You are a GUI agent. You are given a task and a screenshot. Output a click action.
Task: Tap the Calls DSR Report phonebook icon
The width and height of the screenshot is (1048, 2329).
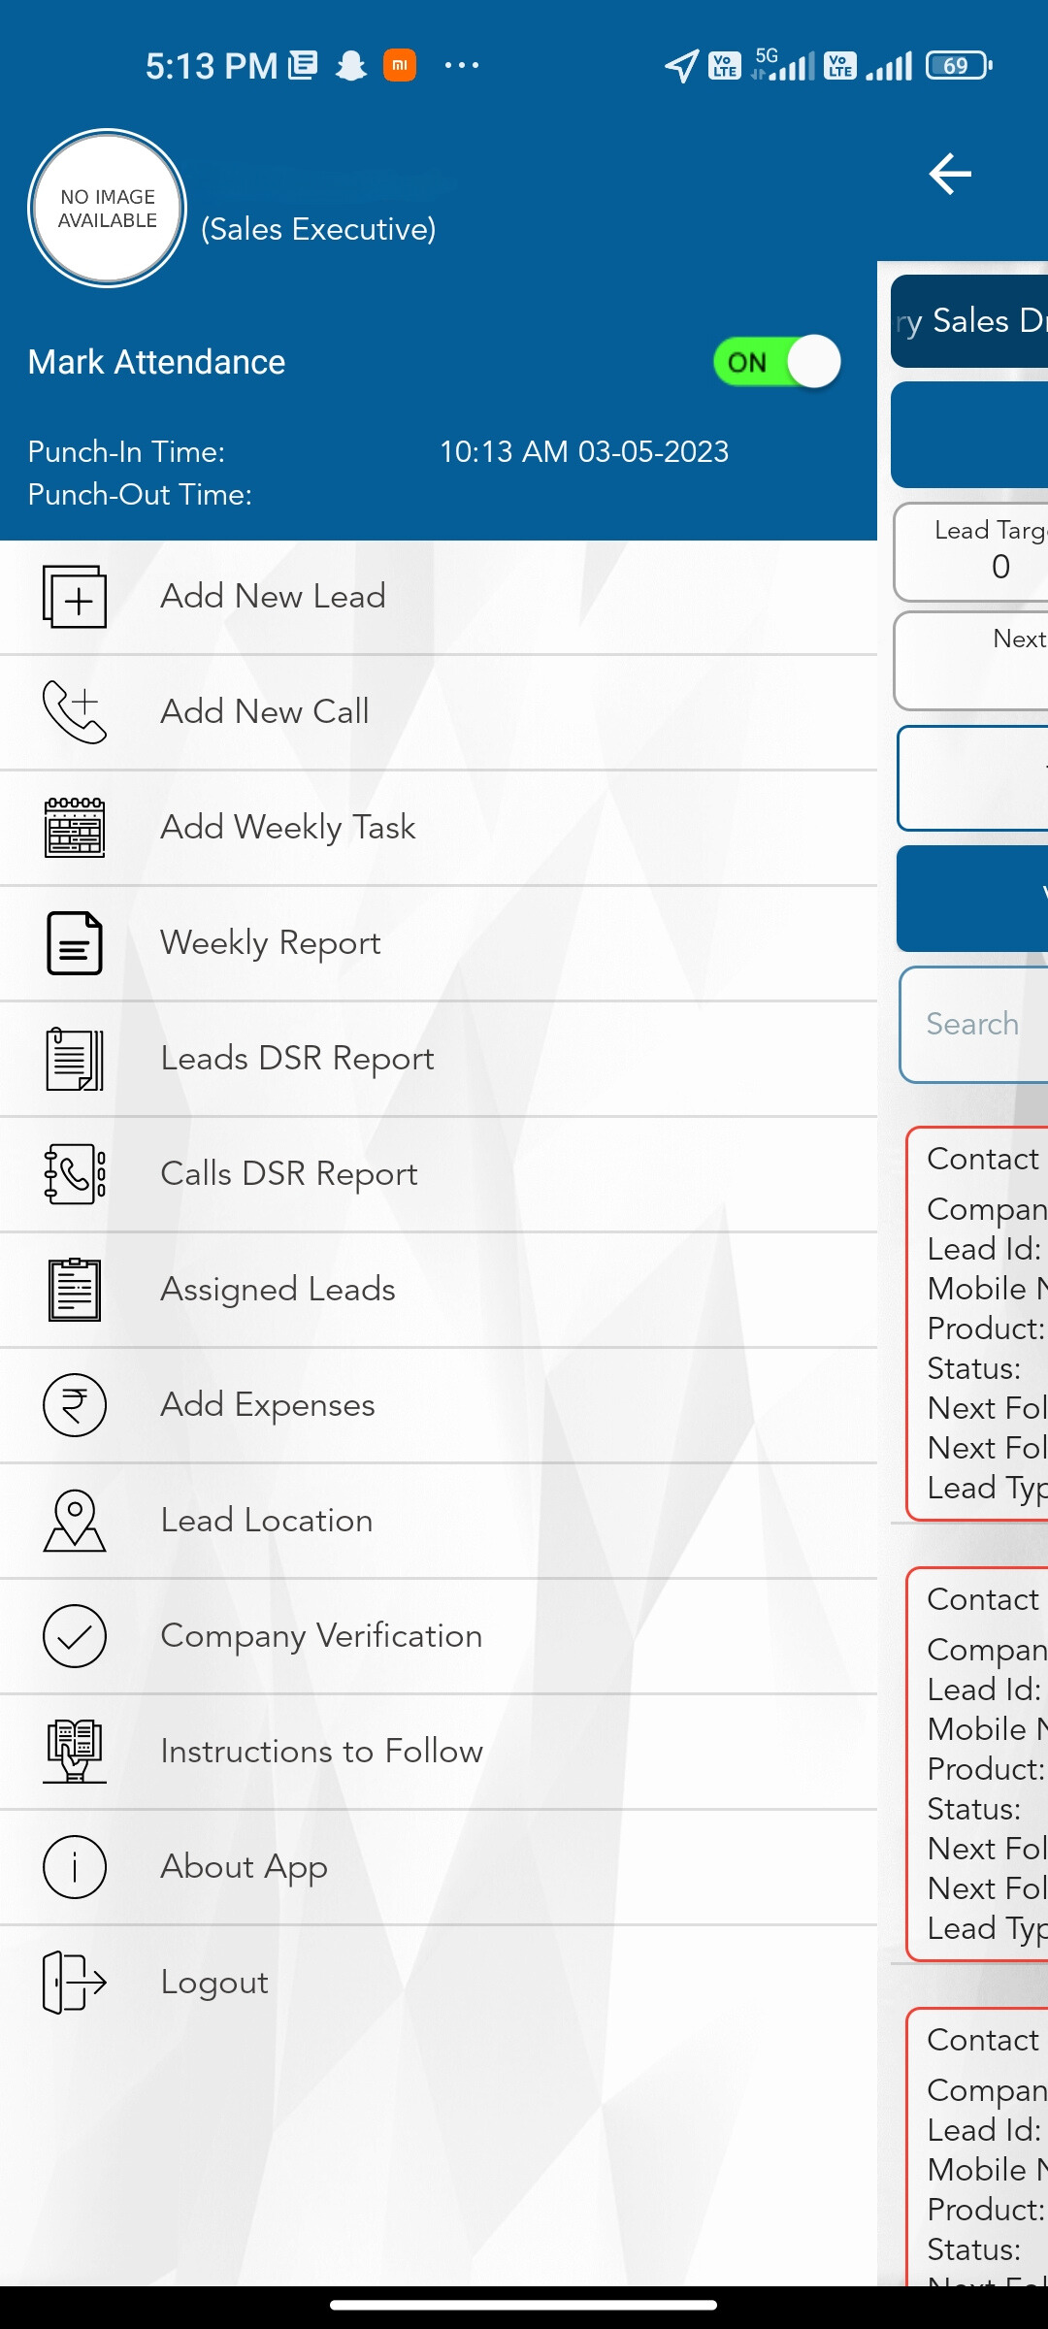click(x=75, y=1174)
